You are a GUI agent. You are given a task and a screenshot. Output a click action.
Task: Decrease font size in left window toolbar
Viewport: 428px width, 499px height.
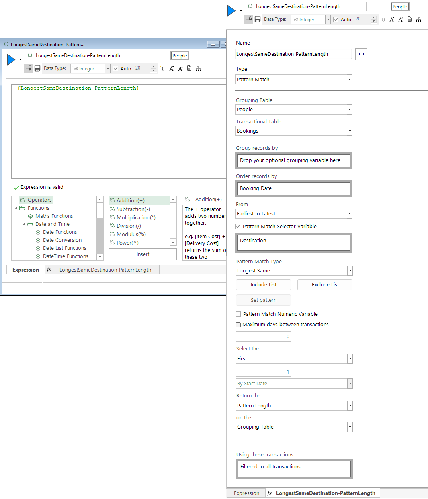[172, 69]
